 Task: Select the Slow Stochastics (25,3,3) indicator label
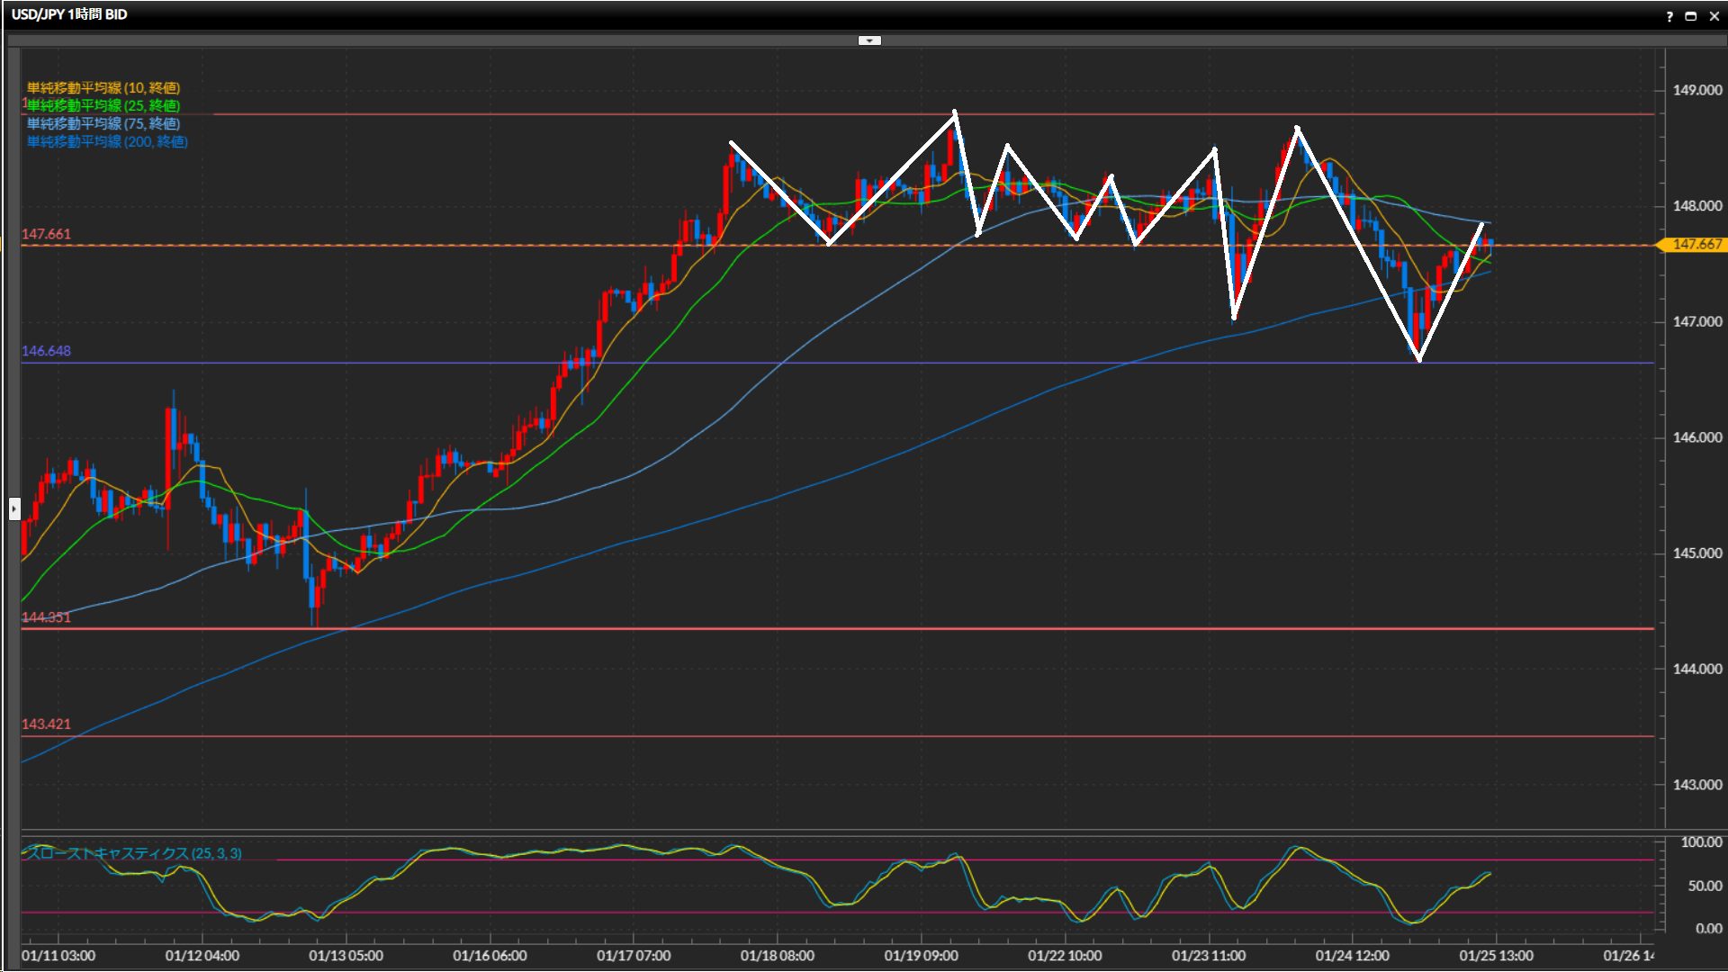click(133, 853)
